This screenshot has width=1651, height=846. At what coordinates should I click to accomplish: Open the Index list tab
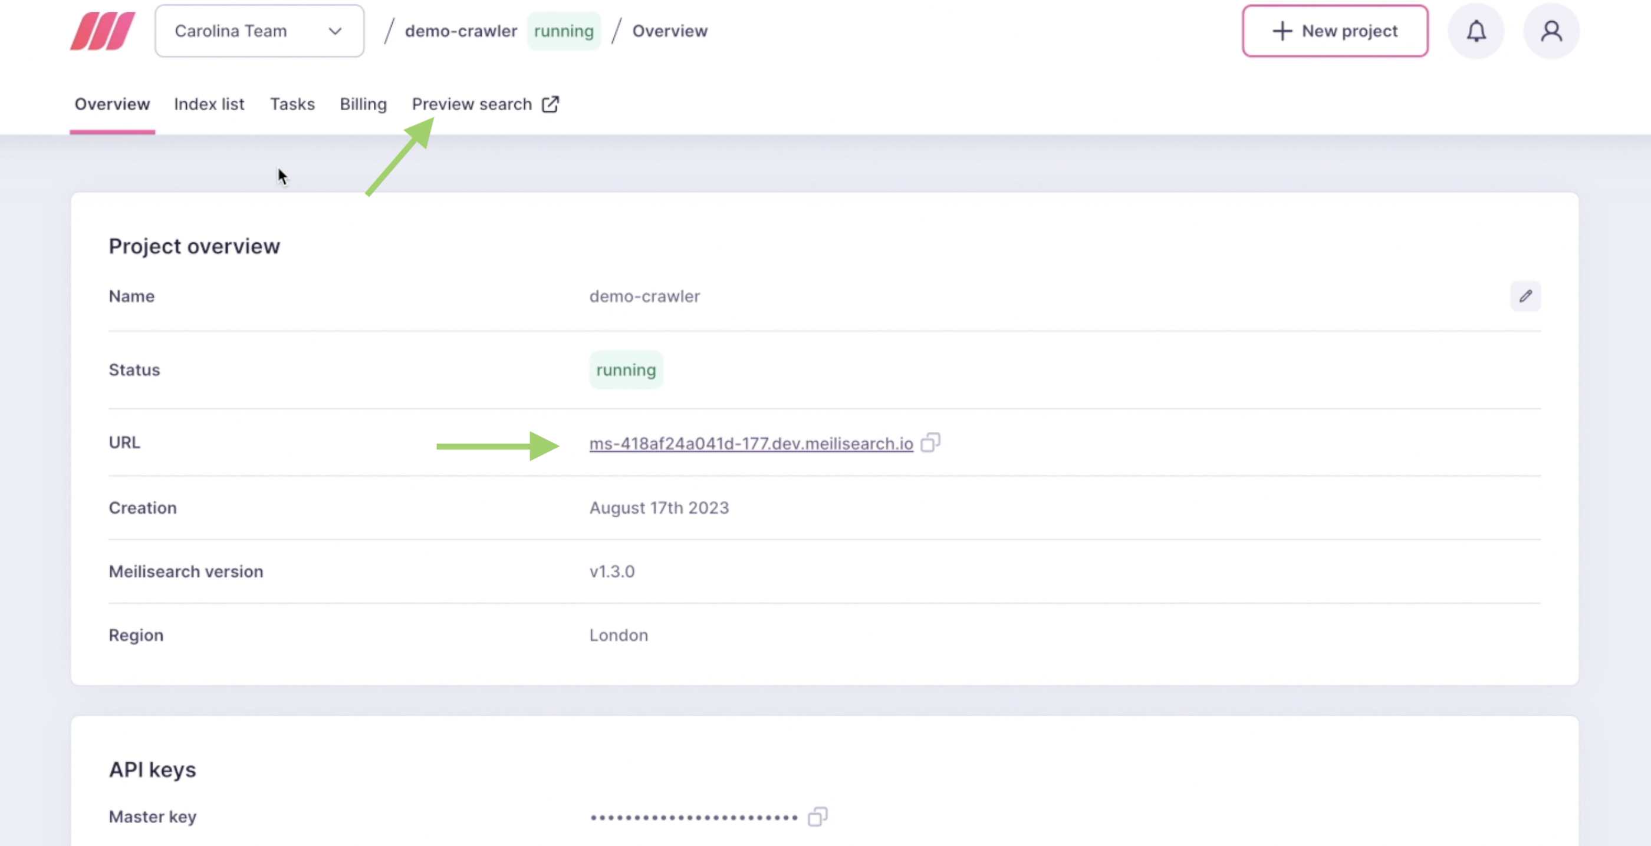click(209, 104)
